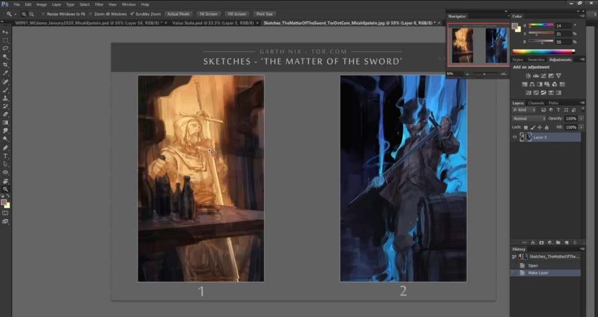Screen dimensions: 598x317
Task: Select the Pen tool
Action: (x=5, y=148)
